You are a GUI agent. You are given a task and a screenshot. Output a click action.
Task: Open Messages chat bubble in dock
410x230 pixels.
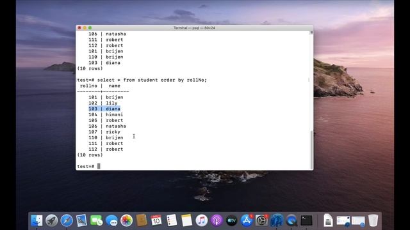(x=111, y=220)
